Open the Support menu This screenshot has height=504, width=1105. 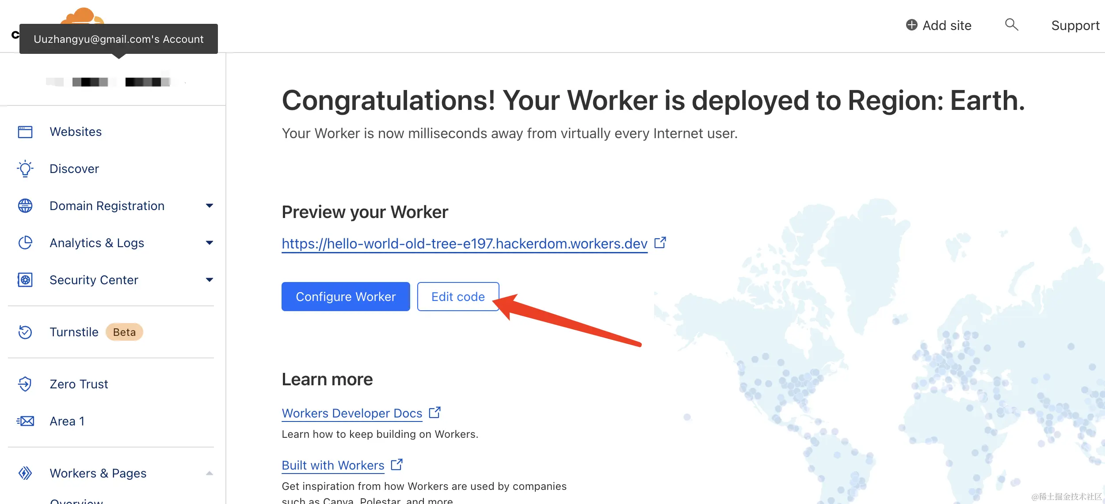1075,26
